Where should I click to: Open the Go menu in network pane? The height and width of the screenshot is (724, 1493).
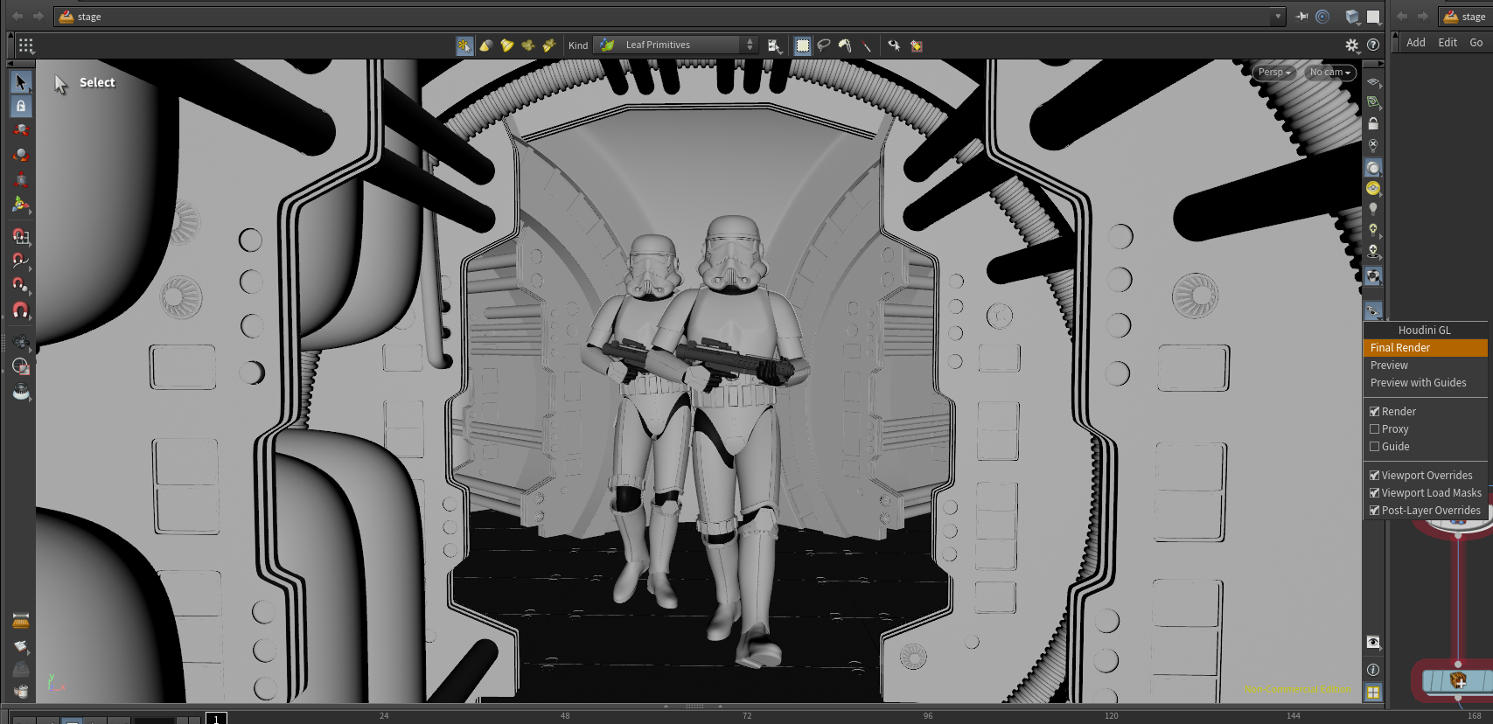pyautogui.click(x=1476, y=43)
